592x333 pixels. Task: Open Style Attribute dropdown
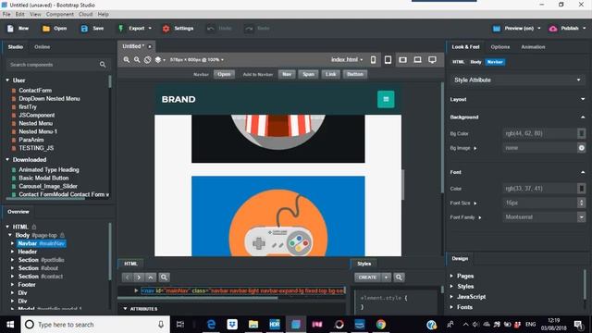518,80
